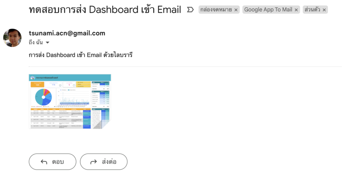The width and height of the screenshot is (342, 187).
Task: Click the ส่งต่อ forward button
Action: coord(104,162)
